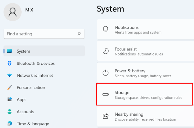Click 'Notifications, automatic rules' description
This screenshot has height=128, width=194.
tap(139, 54)
